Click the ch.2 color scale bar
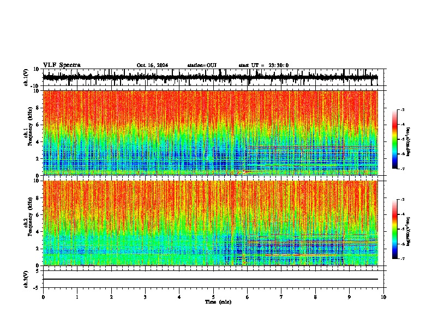The height and width of the screenshot is (333, 432). [394, 229]
